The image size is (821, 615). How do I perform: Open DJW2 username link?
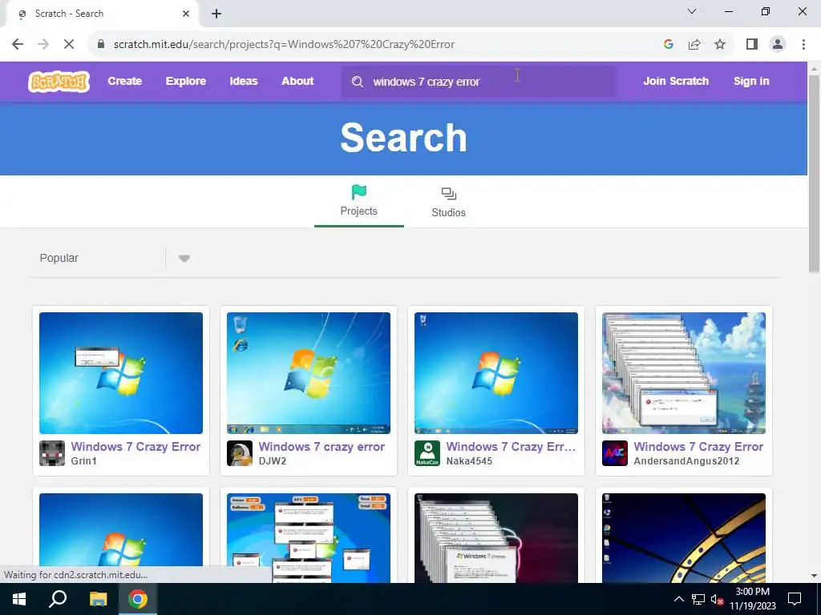click(273, 460)
